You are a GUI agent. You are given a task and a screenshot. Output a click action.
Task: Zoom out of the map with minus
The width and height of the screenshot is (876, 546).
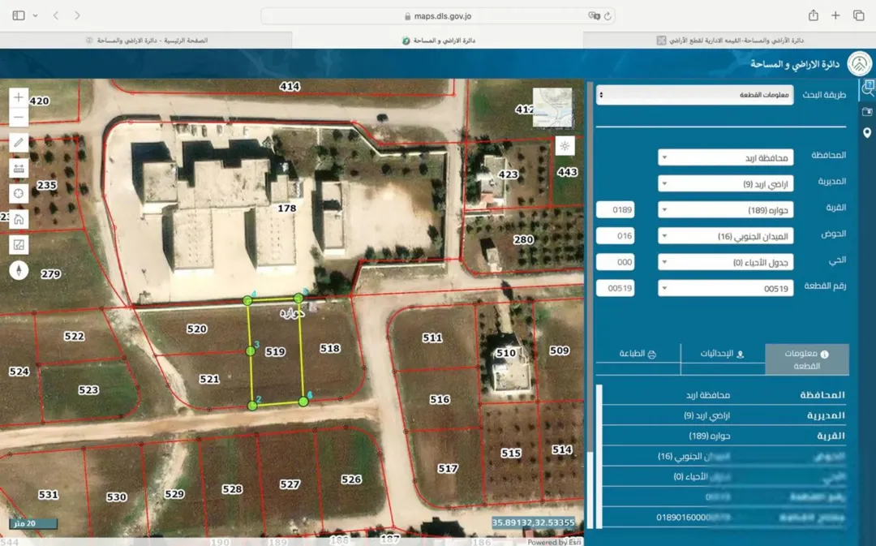coord(19,118)
